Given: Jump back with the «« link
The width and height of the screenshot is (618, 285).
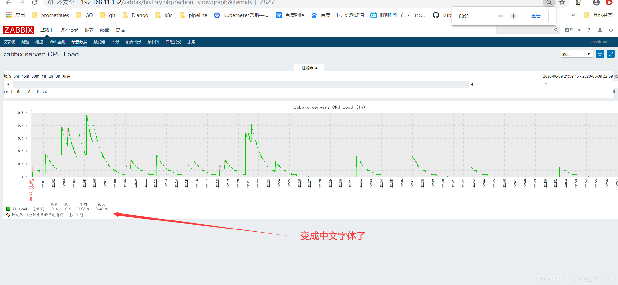Looking at the screenshot, I should point(6,92).
